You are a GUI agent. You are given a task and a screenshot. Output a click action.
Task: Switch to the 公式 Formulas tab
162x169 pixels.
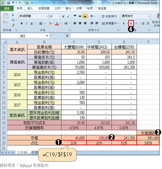57,8
